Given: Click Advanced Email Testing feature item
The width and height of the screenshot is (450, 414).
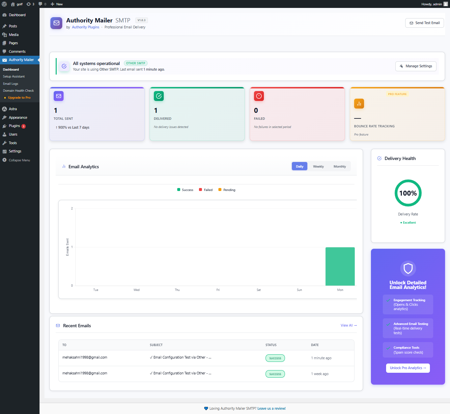Looking at the screenshot, I should click(408, 328).
